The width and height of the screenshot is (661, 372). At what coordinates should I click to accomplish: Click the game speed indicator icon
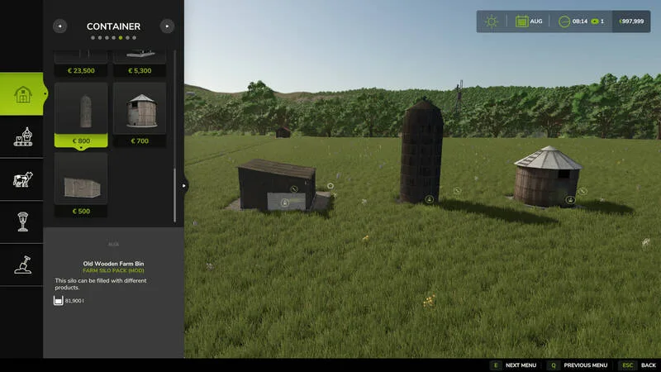[595, 21]
